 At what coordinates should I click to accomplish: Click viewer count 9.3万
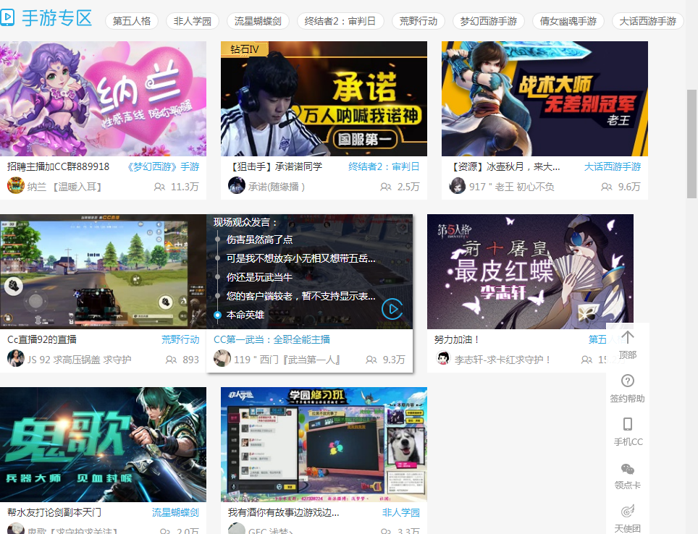[394, 360]
